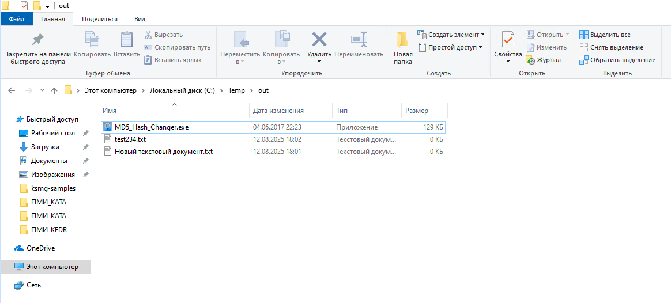
Task: Open the recent locations dropdown arrow
Action: (x=42, y=90)
